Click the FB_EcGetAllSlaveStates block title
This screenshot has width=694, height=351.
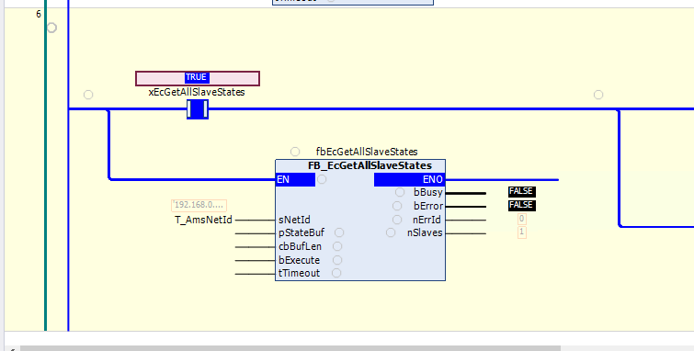pyautogui.click(x=370, y=165)
